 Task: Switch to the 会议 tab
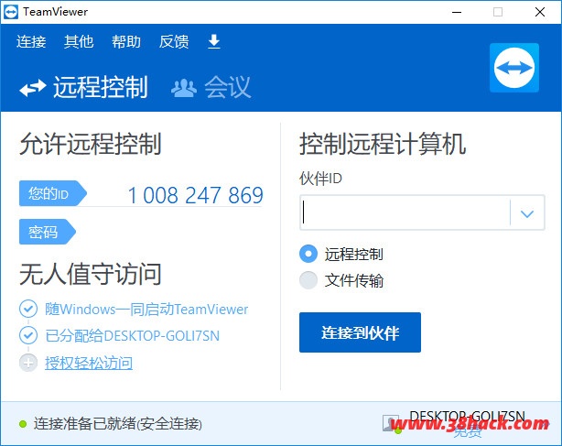tap(211, 87)
